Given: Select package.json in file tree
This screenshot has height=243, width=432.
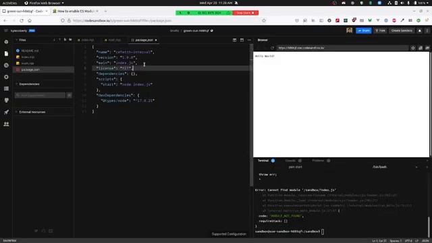Looking at the screenshot, I should pyautogui.click(x=43, y=70).
